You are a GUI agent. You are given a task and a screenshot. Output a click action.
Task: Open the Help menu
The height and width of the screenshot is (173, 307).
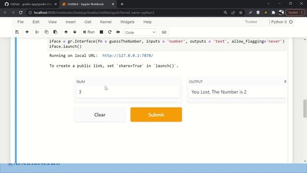pos(147,22)
